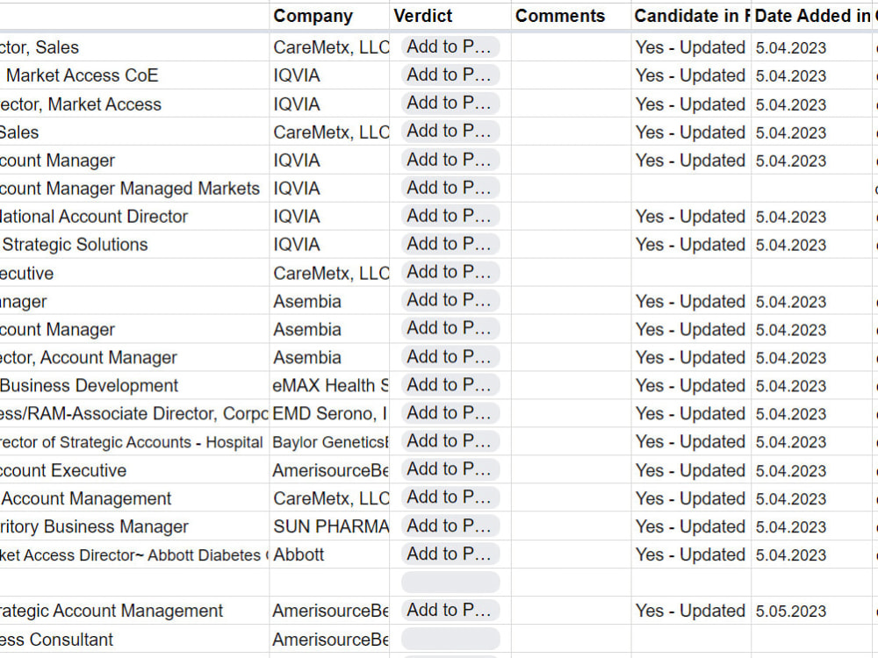
Task: Click Comments cell in SUN PHARMA row
Action: coord(572,526)
